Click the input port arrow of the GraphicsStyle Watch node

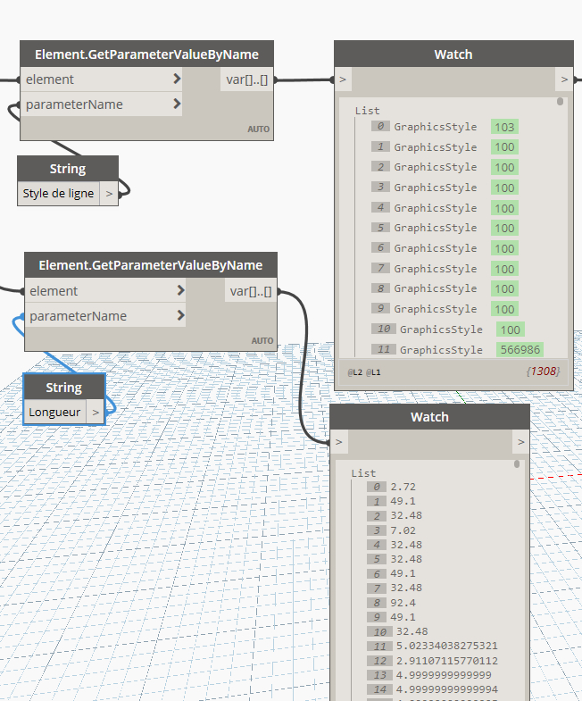point(345,79)
